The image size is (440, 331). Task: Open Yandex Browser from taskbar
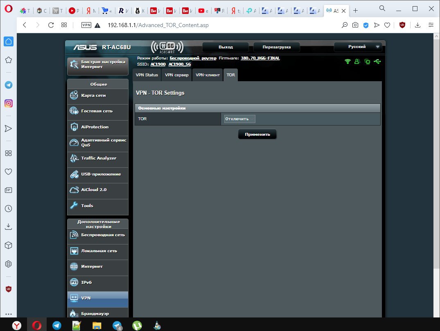pos(17,325)
